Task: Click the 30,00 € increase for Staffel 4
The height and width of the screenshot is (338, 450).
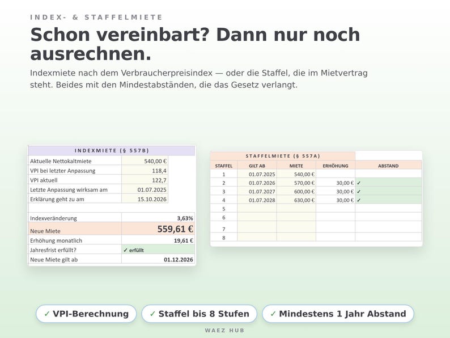Action: 336,200
